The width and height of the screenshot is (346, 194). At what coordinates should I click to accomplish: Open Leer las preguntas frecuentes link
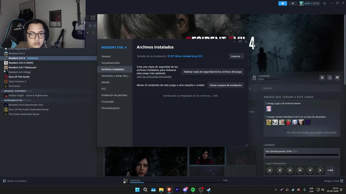point(154,77)
